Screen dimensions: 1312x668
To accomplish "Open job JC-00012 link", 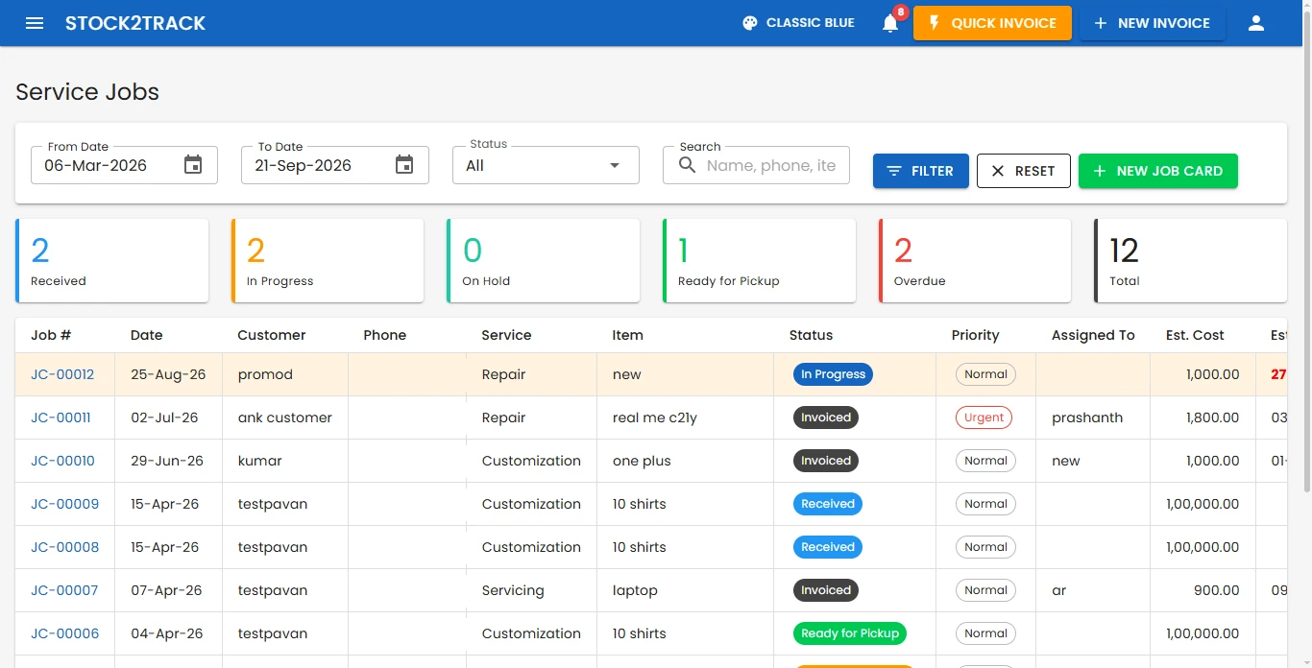I will (x=62, y=374).
